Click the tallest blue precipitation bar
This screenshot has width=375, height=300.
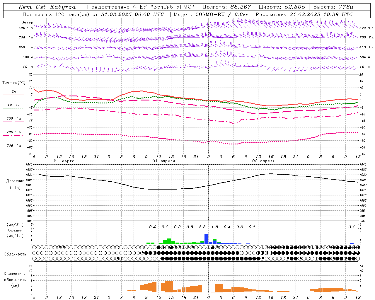click(x=206, y=239)
